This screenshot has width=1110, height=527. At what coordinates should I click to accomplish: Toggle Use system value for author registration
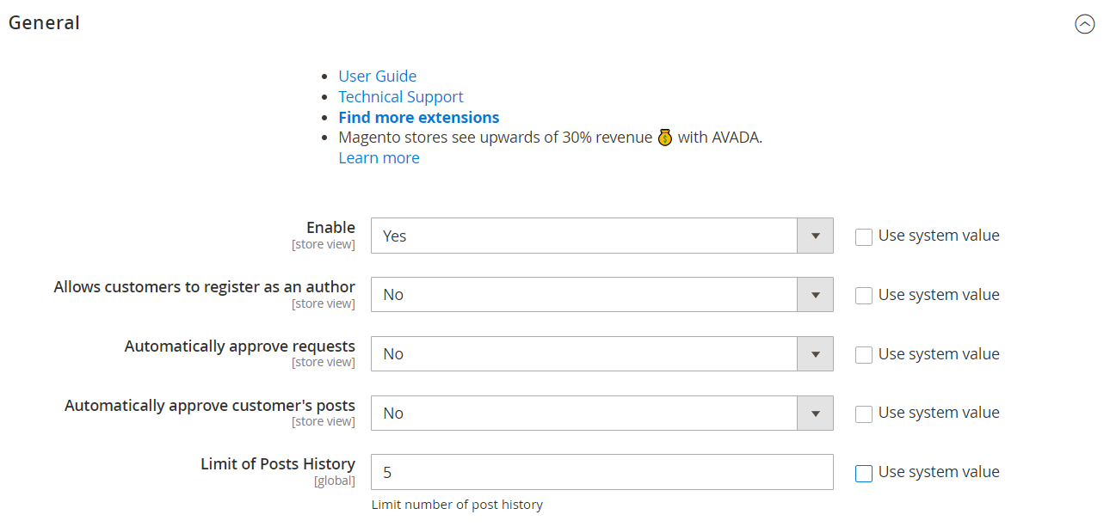click(x=864, y=296)
